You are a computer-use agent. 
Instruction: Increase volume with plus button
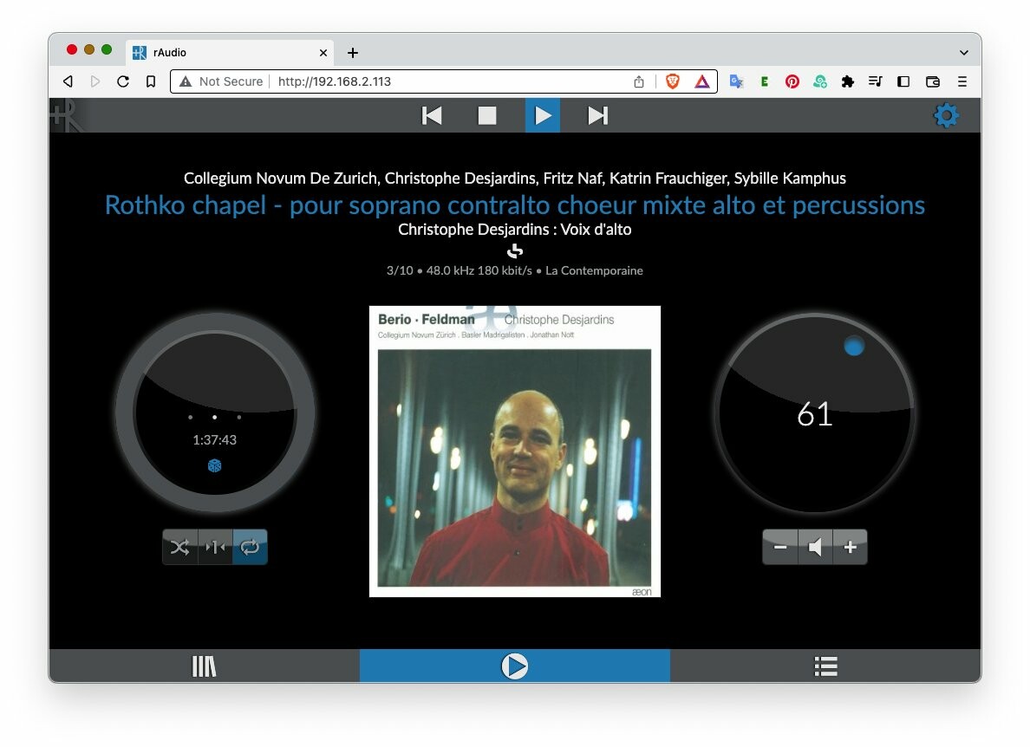coord(850,547)
